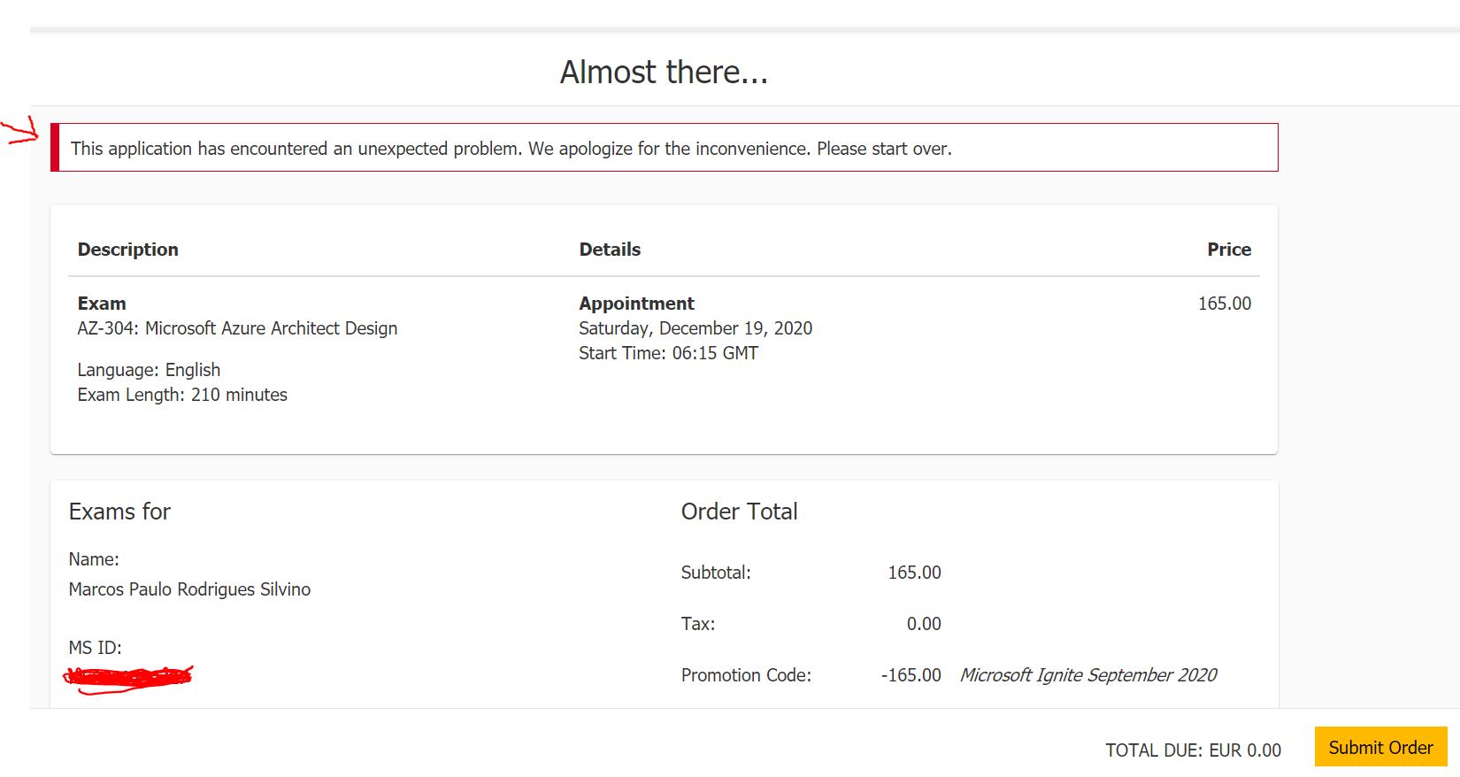Viewport: 1460px width, 777px height.
Task: Click the bold 'Exam' label
Action: coord(102,304)
